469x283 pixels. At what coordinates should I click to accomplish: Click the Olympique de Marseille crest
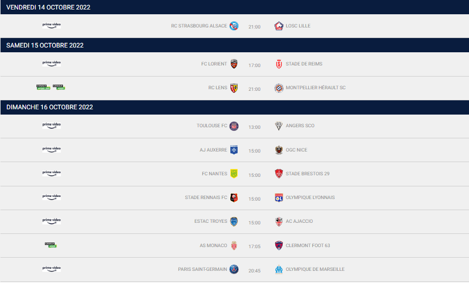pos(279,269)
